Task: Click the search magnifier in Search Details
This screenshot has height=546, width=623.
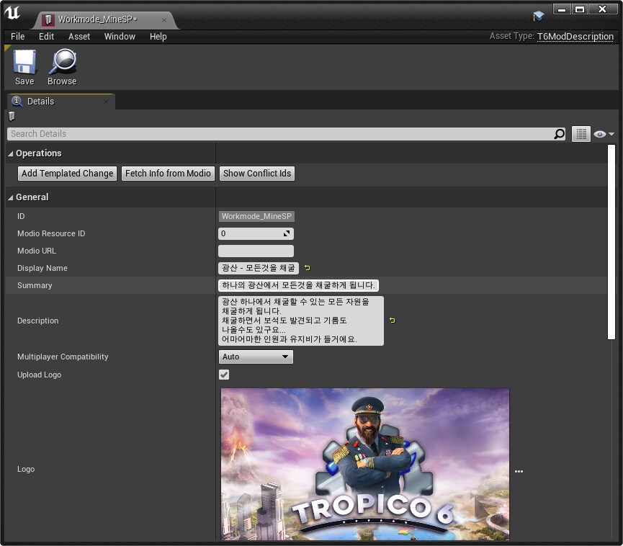Action: 560,134
